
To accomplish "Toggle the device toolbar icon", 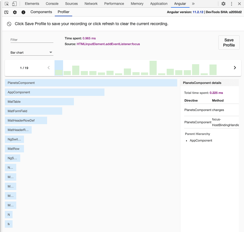I will click(14, 4).
